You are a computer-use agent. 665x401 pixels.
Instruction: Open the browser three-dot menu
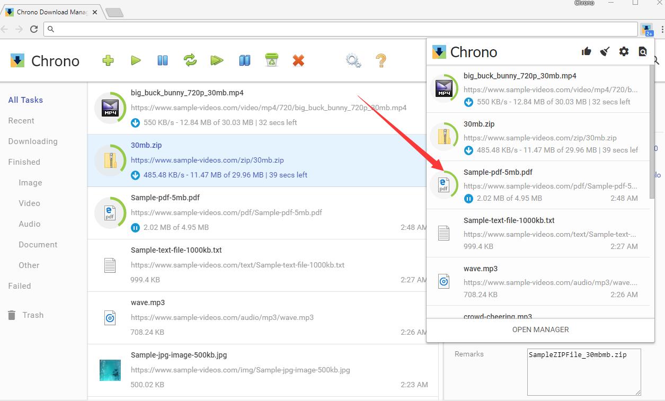[662, 29]
